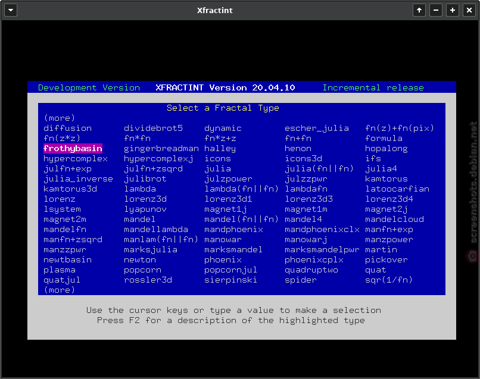
Task: Choose lorenz3d4 from the list
Action: (389, 199)
